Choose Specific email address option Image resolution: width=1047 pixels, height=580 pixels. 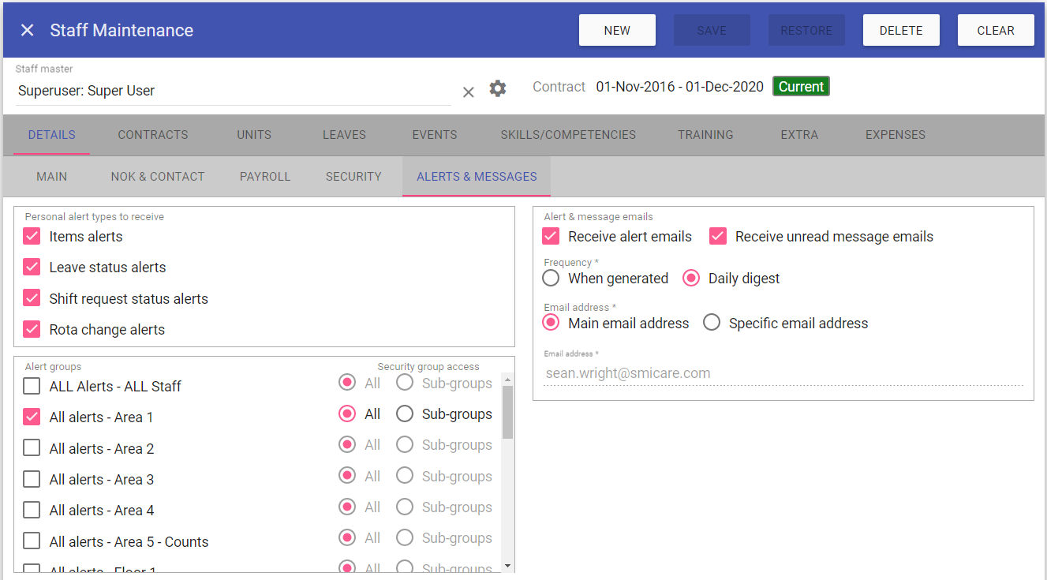click(x=712, y=324)
